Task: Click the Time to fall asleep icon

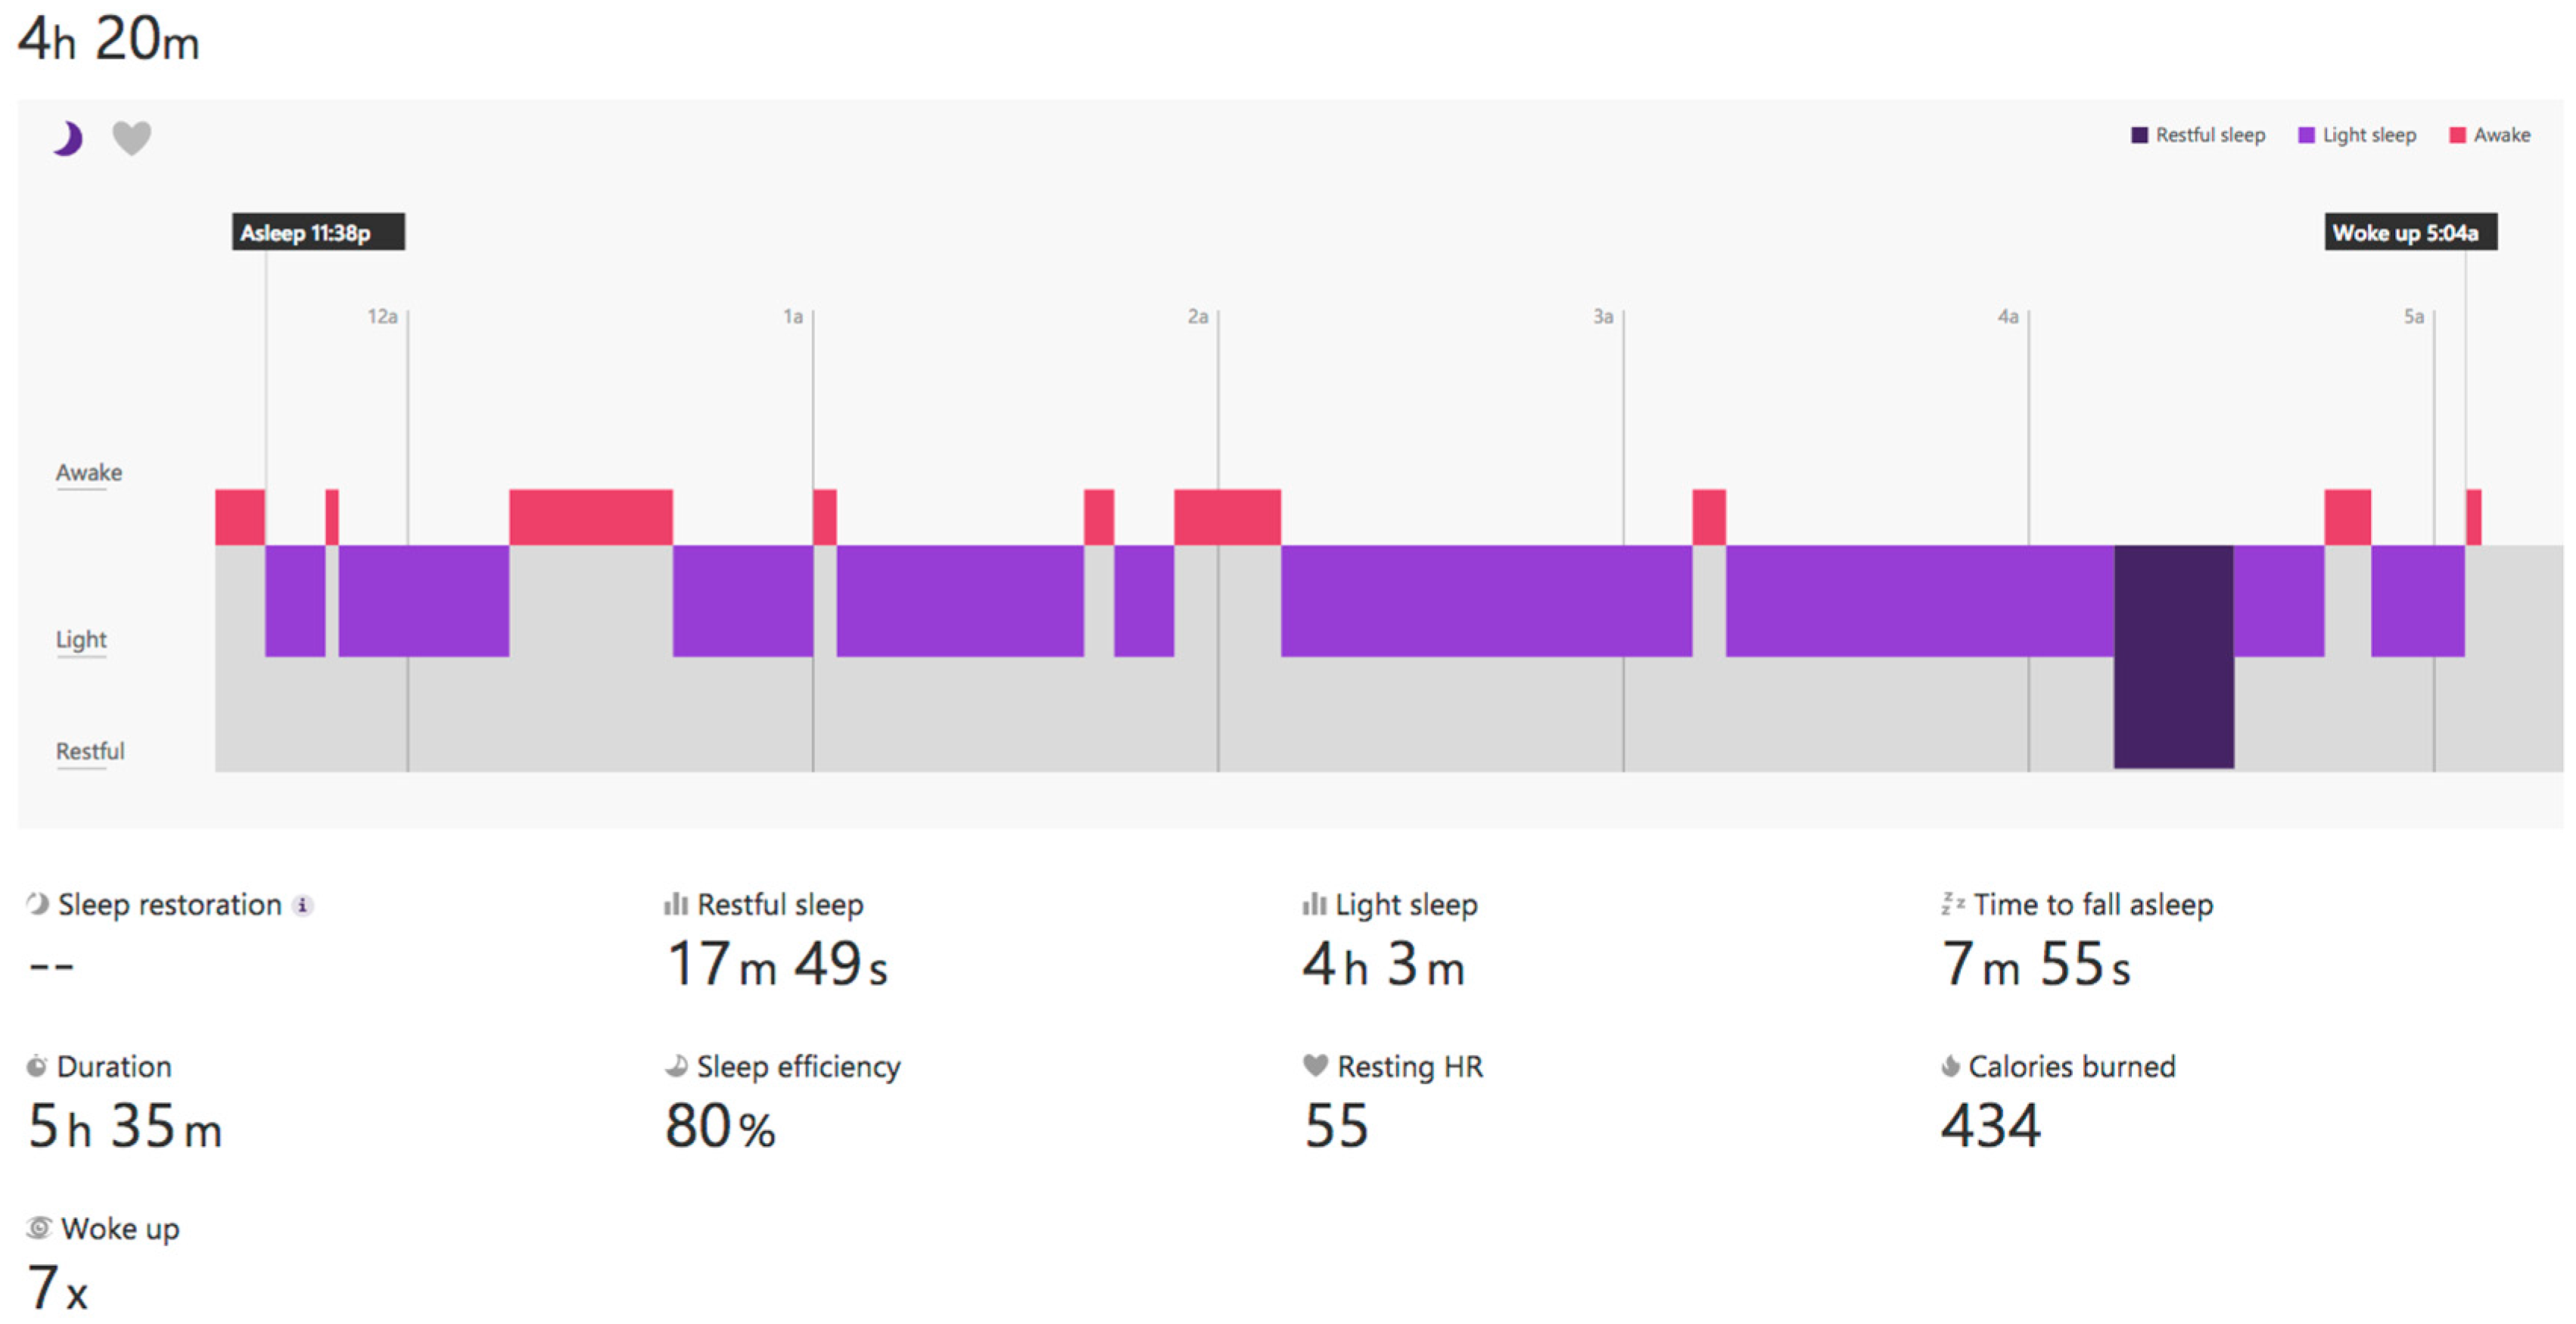Action: coord(1952,903)
